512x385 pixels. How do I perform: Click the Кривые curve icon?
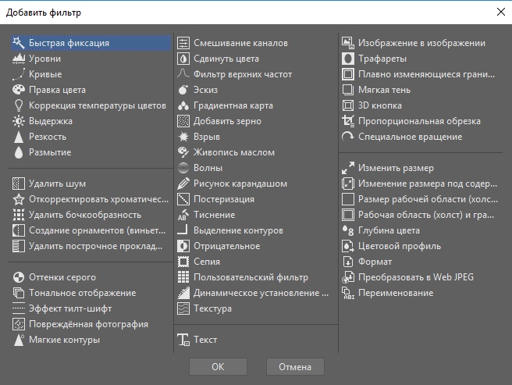point(19,74)
